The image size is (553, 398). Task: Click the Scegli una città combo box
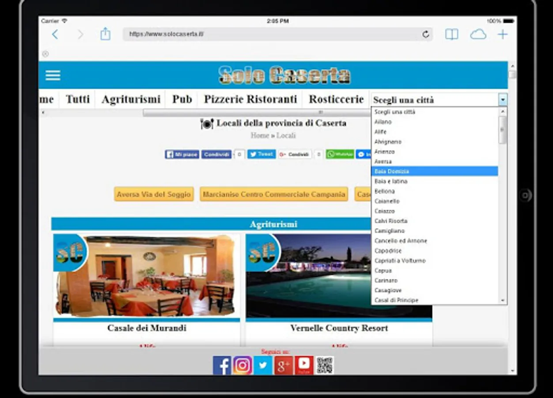[439, 100]
